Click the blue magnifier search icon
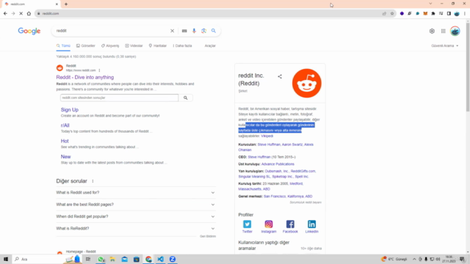The height and width of the screenshot is (264, 470). (214, 31)
